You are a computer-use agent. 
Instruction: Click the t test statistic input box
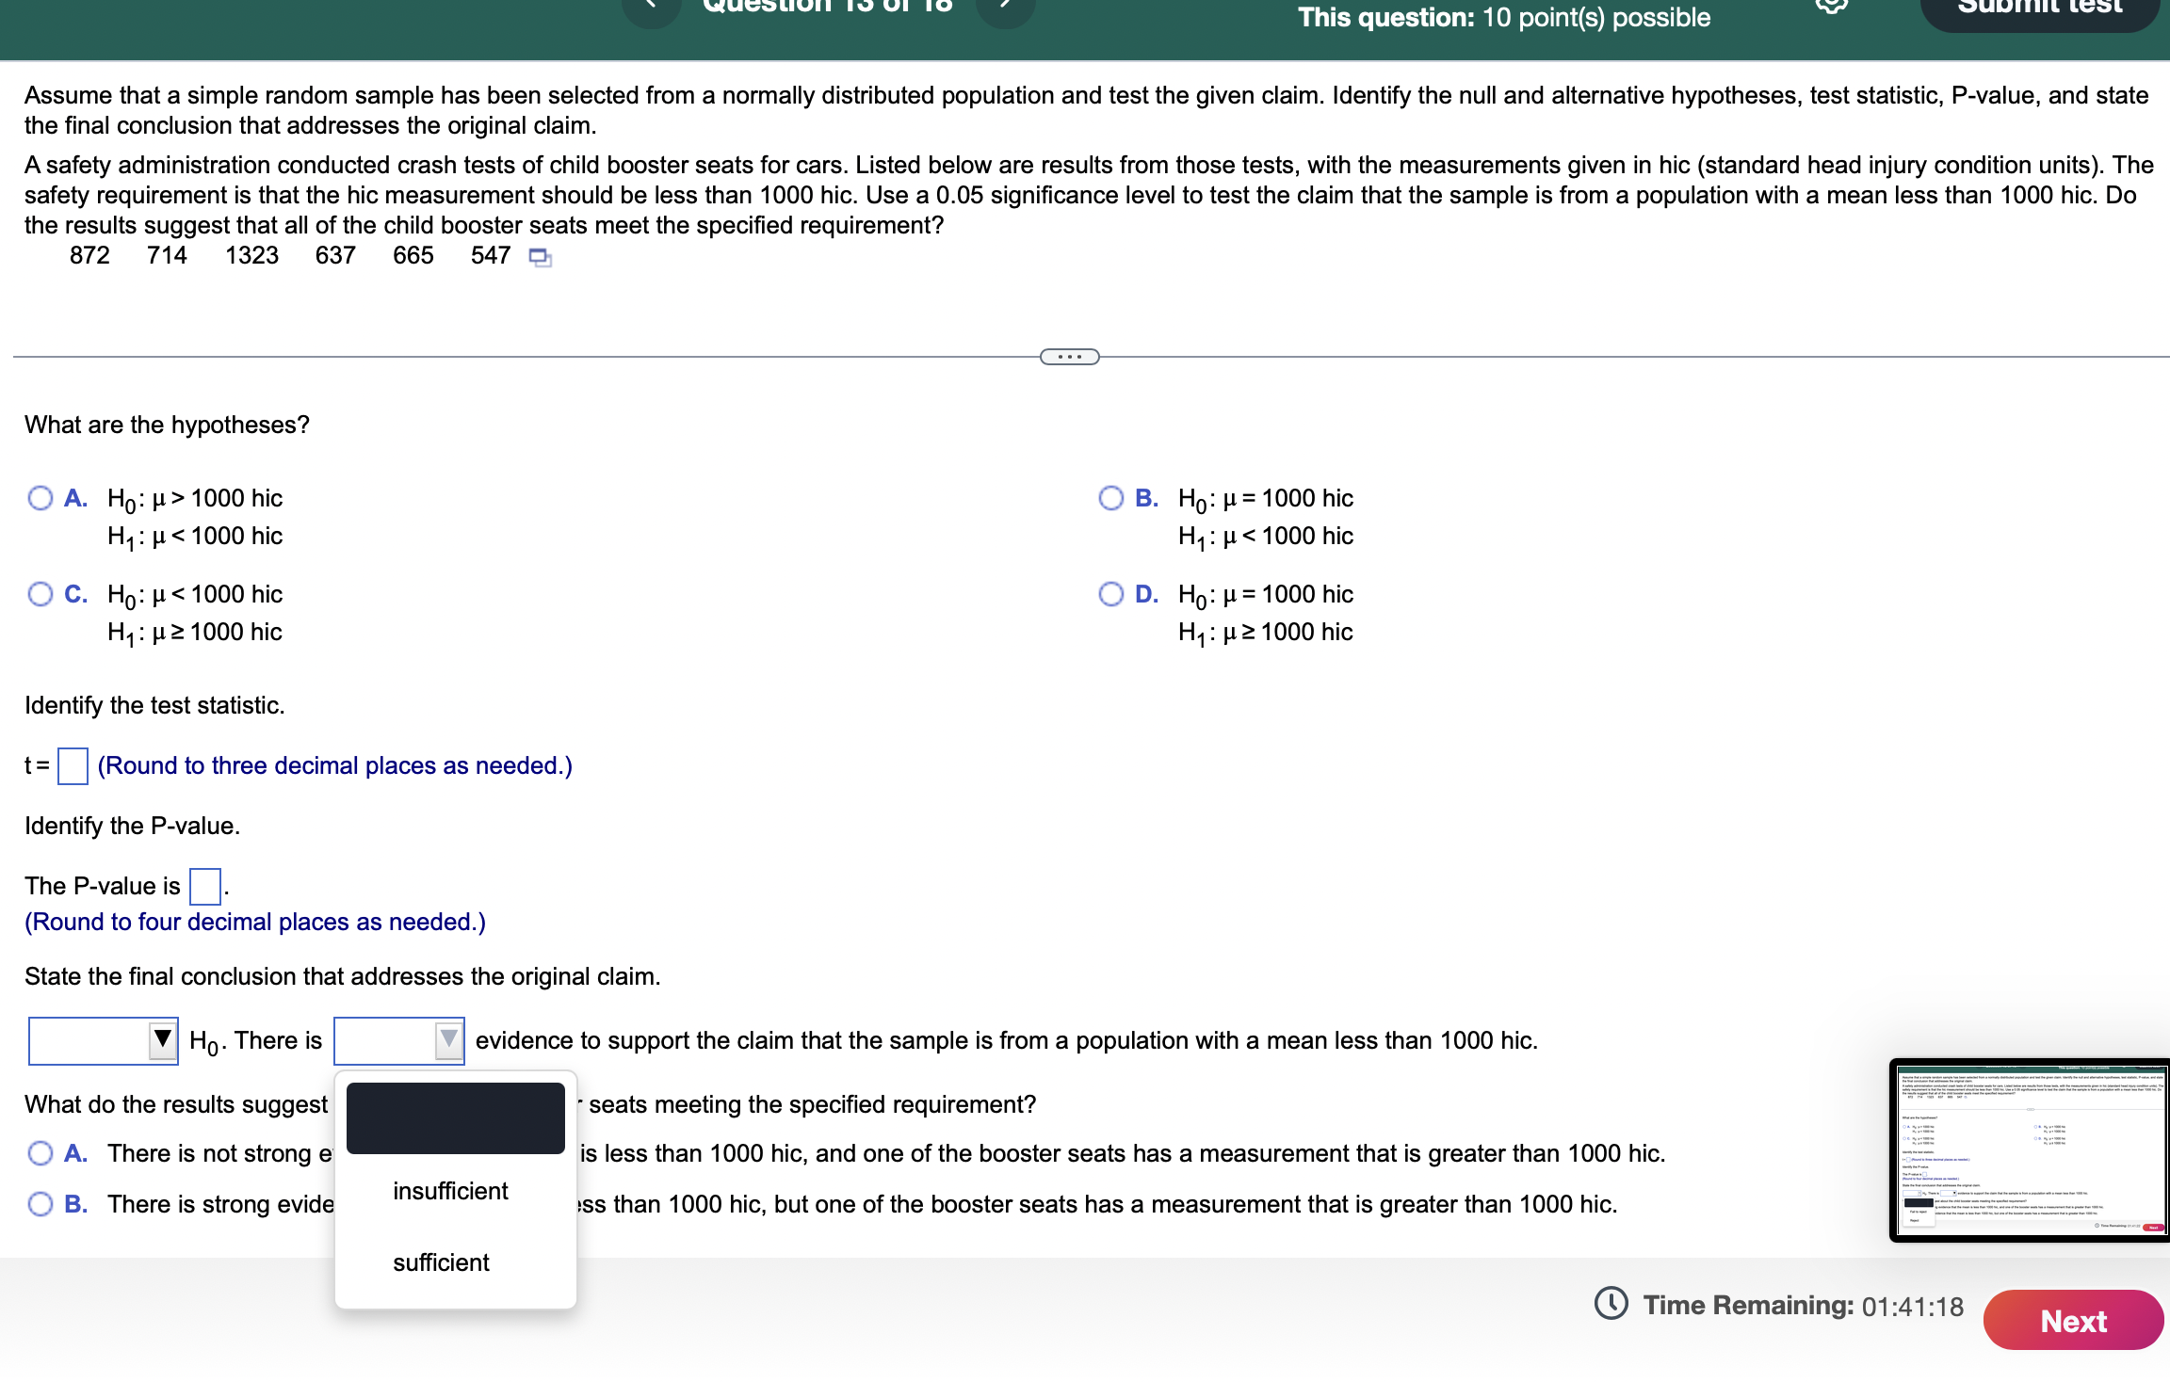[73, 765]
